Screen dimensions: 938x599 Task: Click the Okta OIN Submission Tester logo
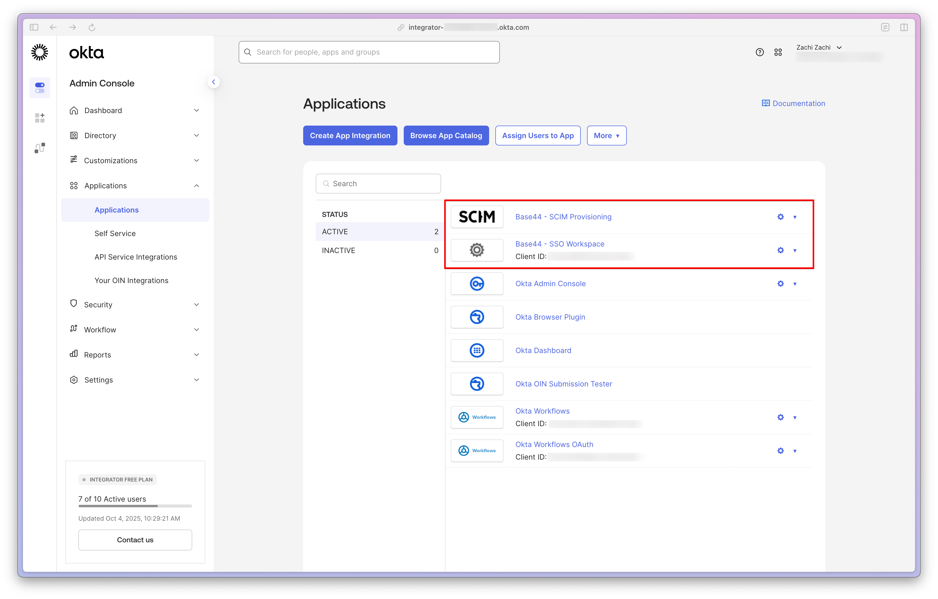[477, 384]
